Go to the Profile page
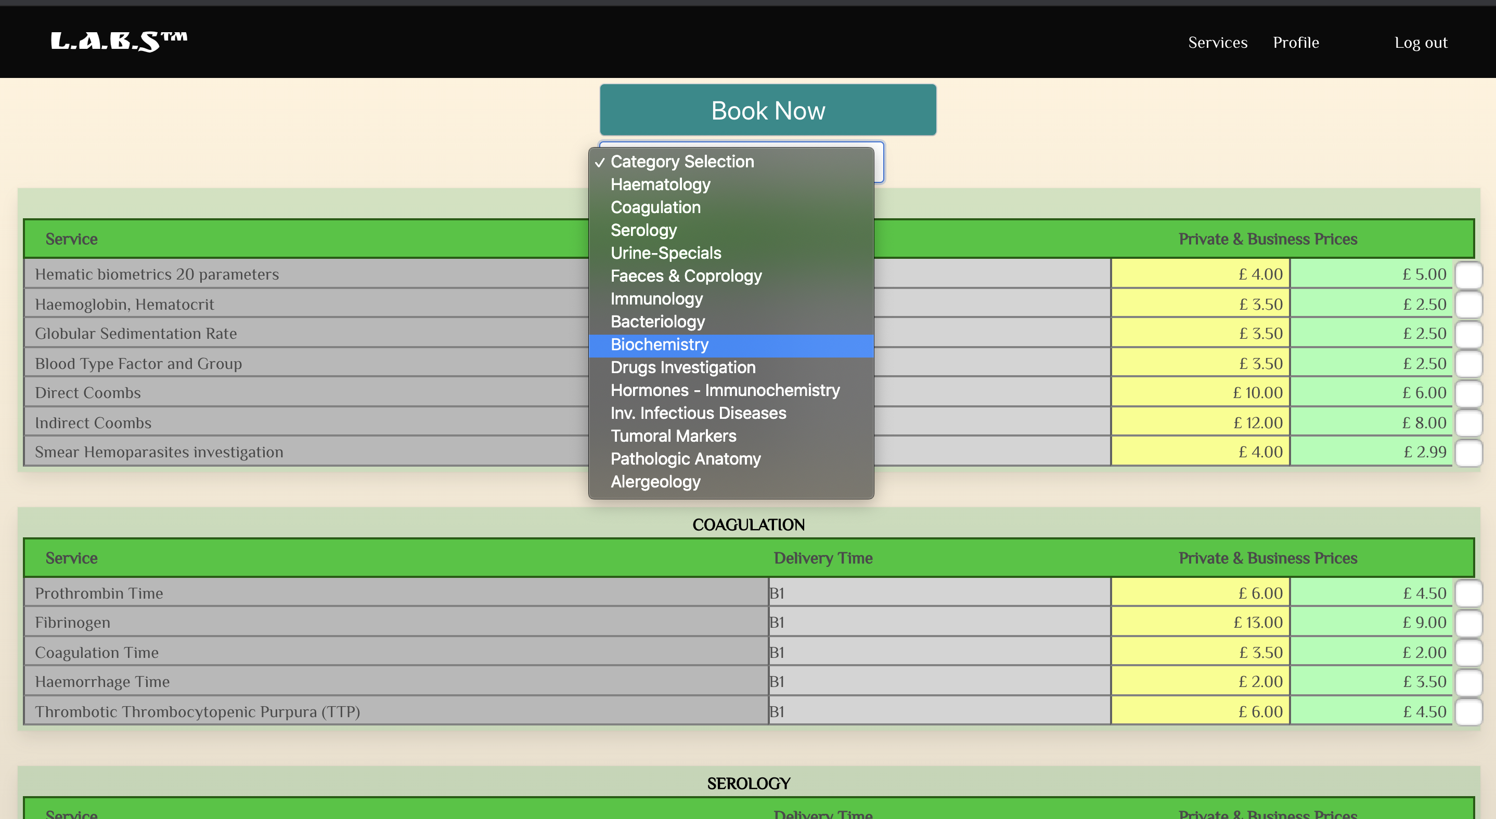Image resolution: width=1496 pixels, height=819 pixels. click(x=1296, y=42)
